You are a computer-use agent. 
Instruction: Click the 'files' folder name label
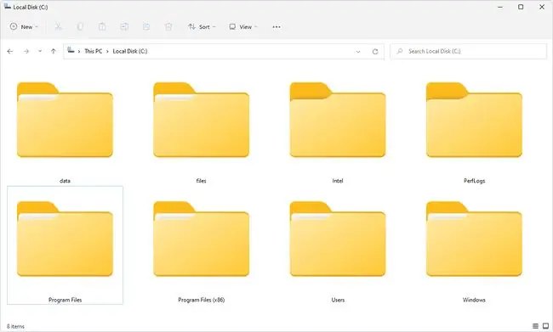coord(202,181)
